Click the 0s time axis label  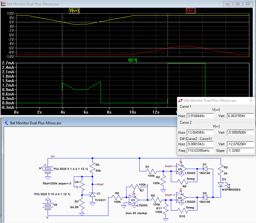[x=16, y=112]
